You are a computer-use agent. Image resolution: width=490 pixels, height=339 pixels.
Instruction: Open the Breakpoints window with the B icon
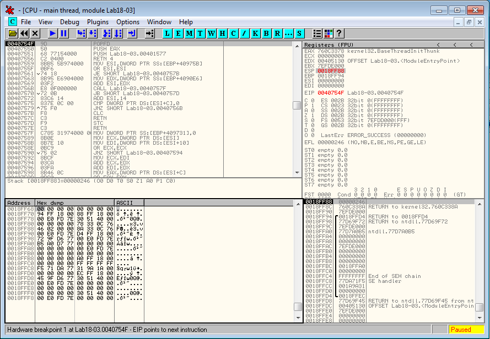tap(266, 34)
